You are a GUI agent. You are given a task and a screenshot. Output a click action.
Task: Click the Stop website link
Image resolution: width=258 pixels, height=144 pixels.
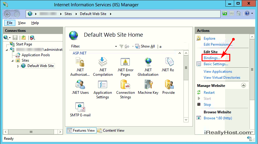point(207,105)
